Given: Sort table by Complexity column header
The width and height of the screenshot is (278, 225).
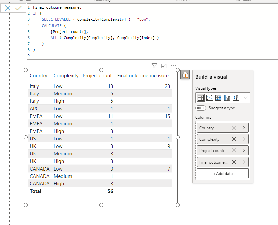Looking at the screenshot, I should tap(66, 76).
